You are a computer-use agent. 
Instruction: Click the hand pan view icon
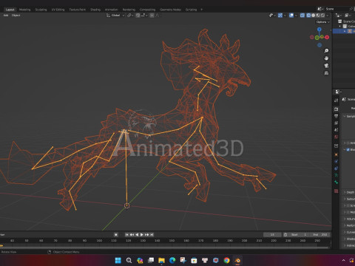pyautogui.click(x=326, y=58)
